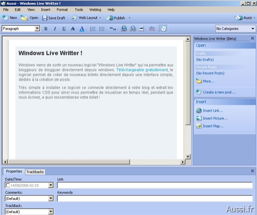This screenshot has width=257, height=215.
Task: Click the (No Drafts) entry
Action: [x=205, y=60]
